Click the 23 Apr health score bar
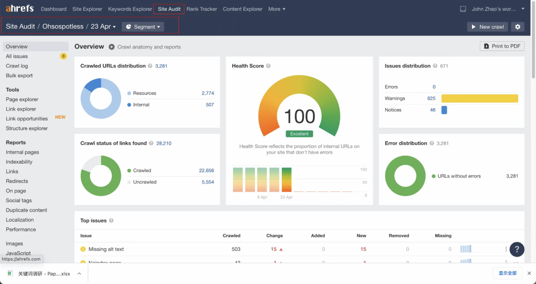 click(286, 179)
